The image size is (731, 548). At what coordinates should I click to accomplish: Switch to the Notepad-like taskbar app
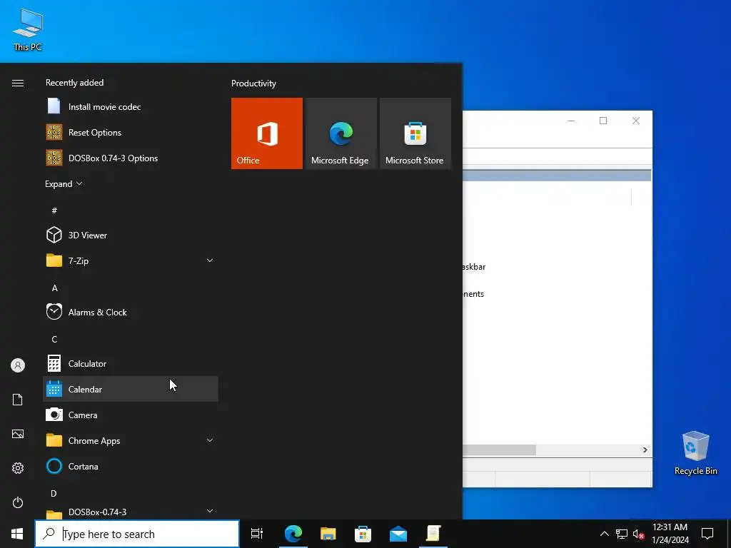pos(433,534)
